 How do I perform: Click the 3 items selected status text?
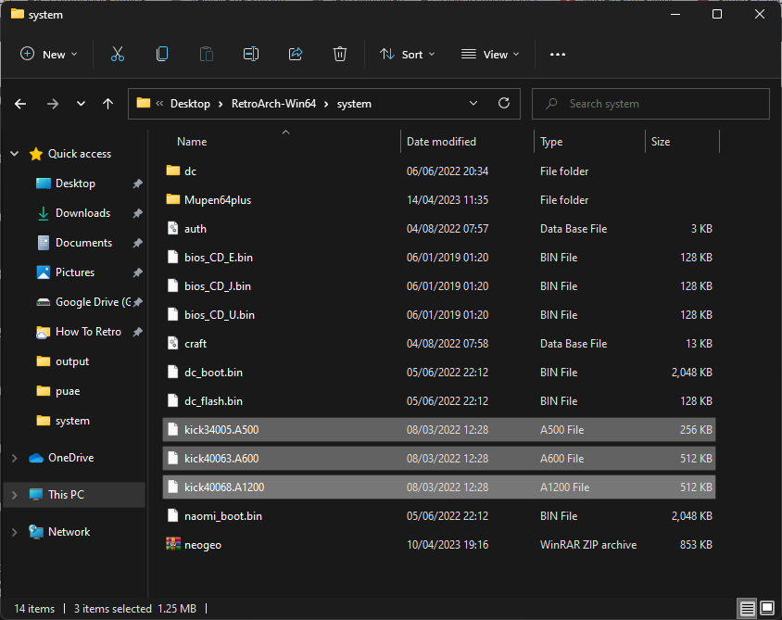coord(113,609)
